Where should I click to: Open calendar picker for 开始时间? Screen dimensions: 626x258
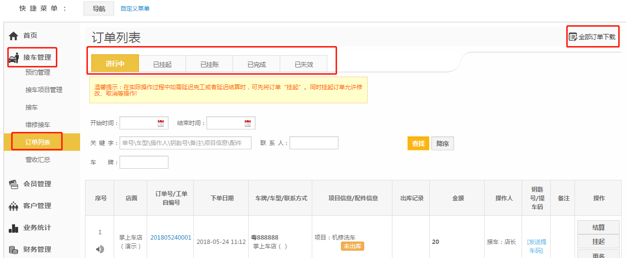tap(161, 123)
